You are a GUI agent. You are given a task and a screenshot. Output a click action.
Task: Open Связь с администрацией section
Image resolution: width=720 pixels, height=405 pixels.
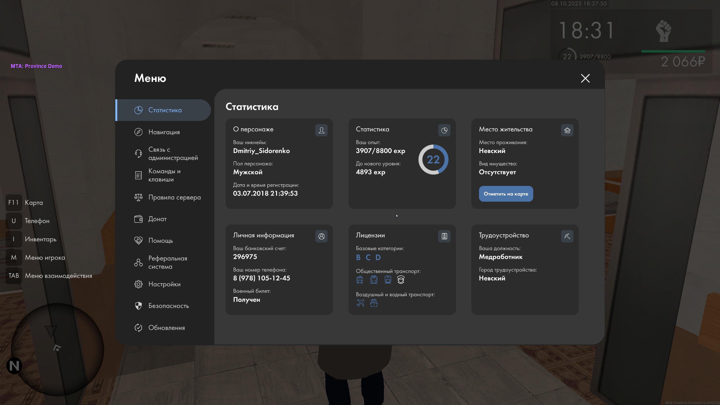click(173, 154)
